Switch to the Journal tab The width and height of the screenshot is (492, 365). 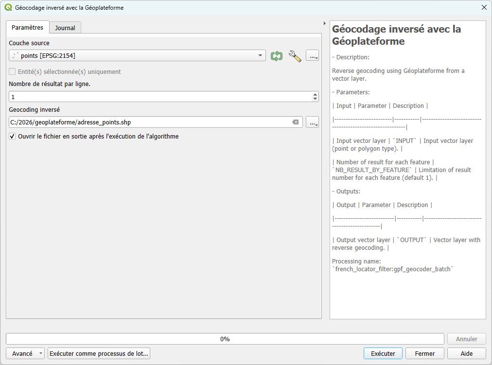[x=65, y=28]
